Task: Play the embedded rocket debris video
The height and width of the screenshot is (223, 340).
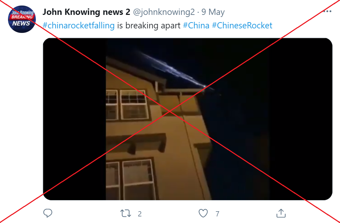Action: (188, 119)
